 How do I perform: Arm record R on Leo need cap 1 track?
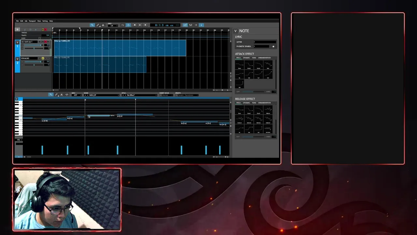point(48,42)
